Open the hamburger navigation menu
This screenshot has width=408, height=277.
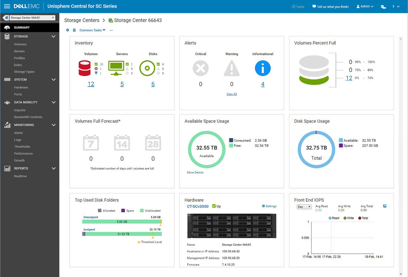(7, 6)
